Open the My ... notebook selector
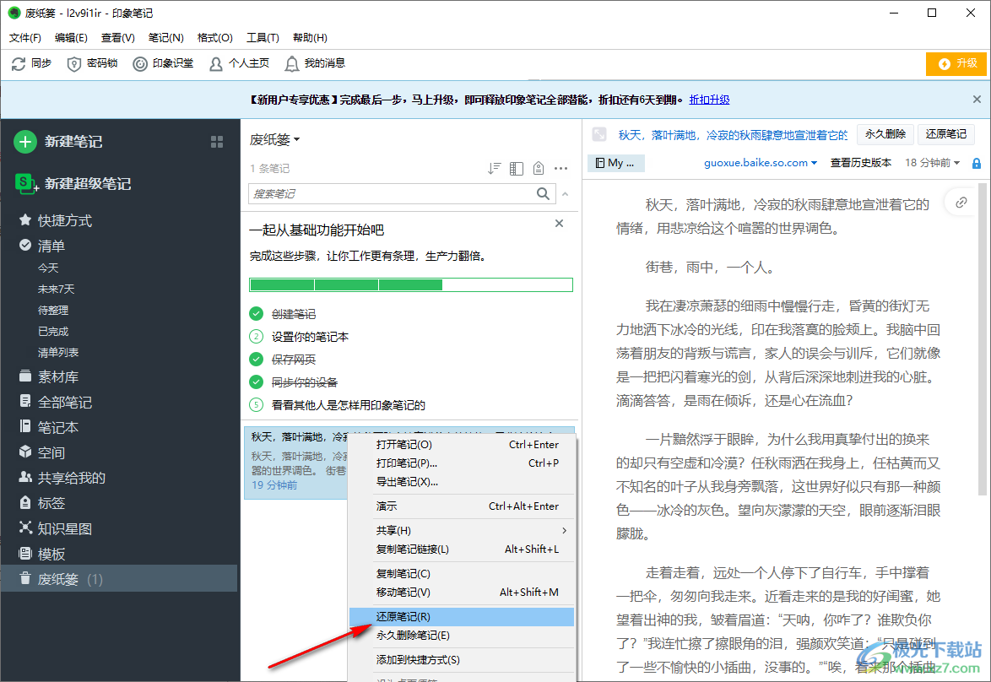Image resolution: width=991 pixels, height=682 pixels. pyautogui.click(x=615, y=163)
